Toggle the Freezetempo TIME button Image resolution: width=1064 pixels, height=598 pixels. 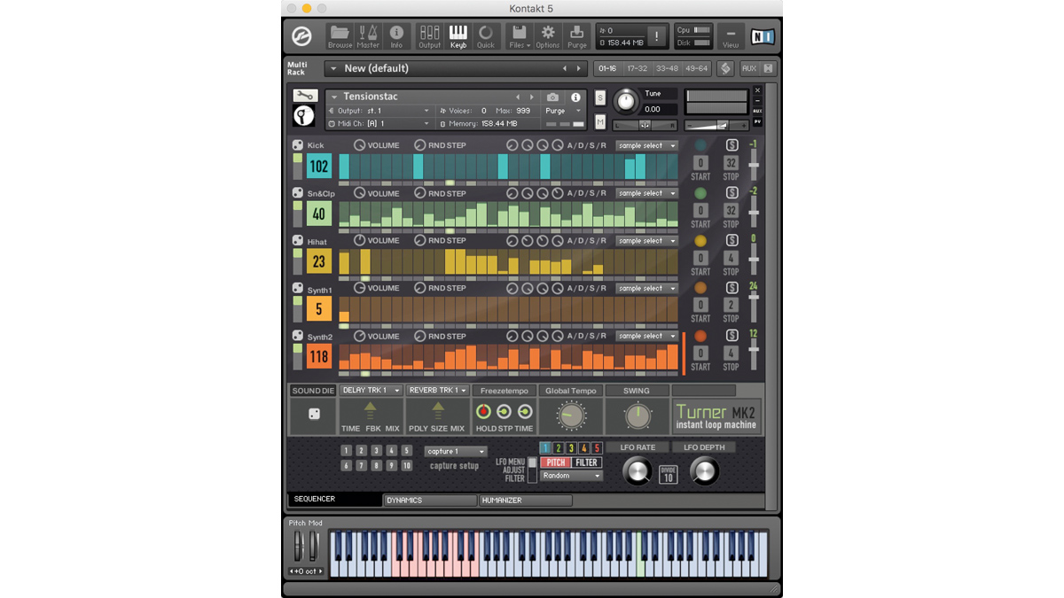pos(524,412)
